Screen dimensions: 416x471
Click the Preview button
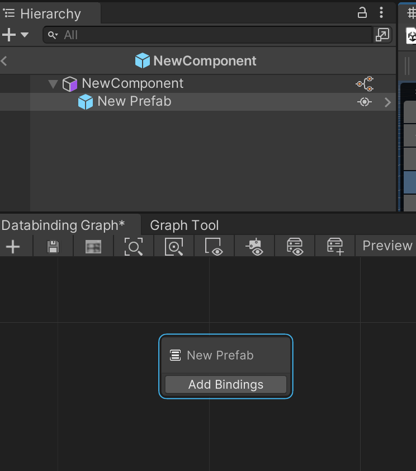click(x=387, y=246)
